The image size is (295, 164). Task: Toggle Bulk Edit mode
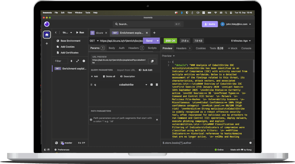tap(145, 70)
